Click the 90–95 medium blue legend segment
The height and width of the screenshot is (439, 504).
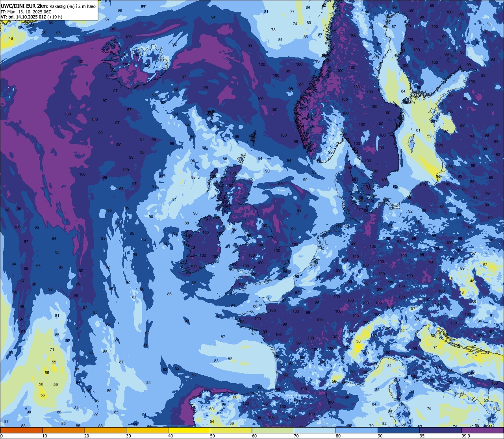click(x=398, y=430)
